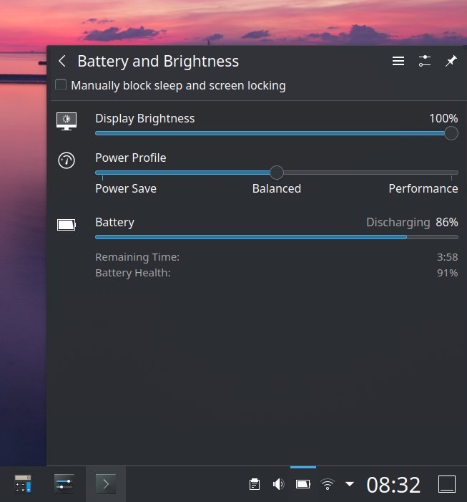Click the Remaining Time label
Image resolution: width=467 pixels, height=502 pixels.
pyautogui.click(x=137, y=257)
